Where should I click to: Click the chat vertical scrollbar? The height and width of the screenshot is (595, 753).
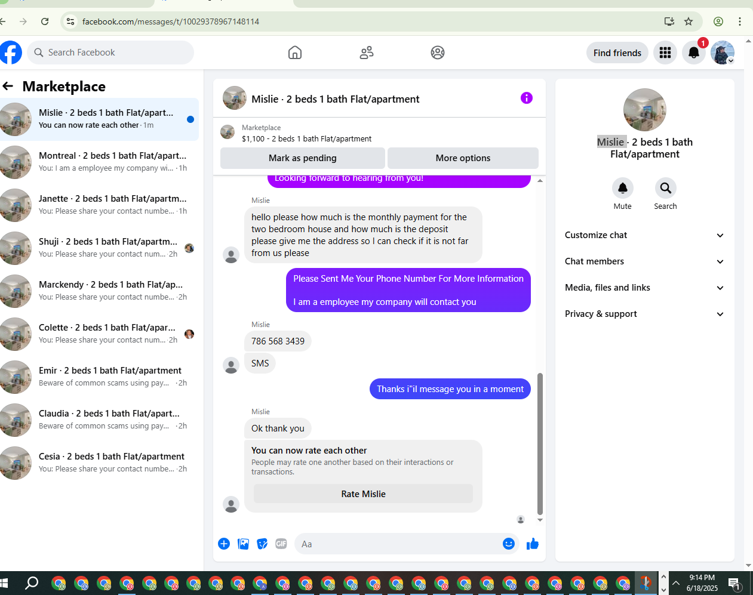540,444
